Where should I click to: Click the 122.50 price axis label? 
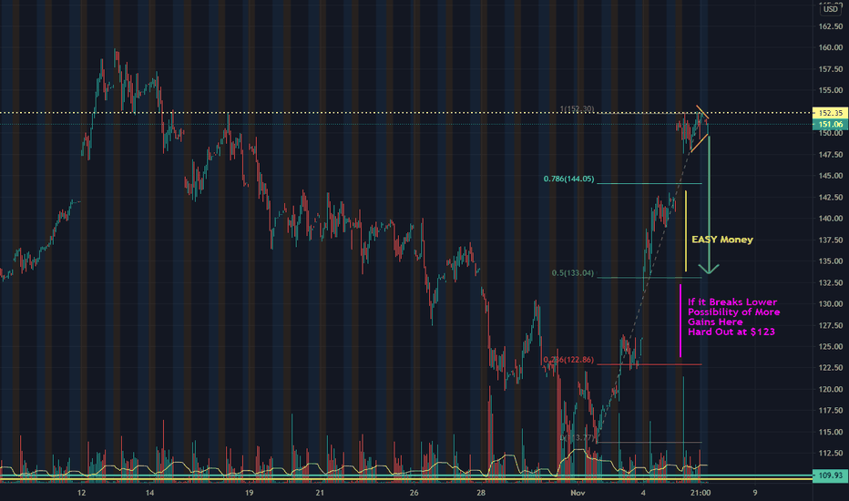click(831, 368)
